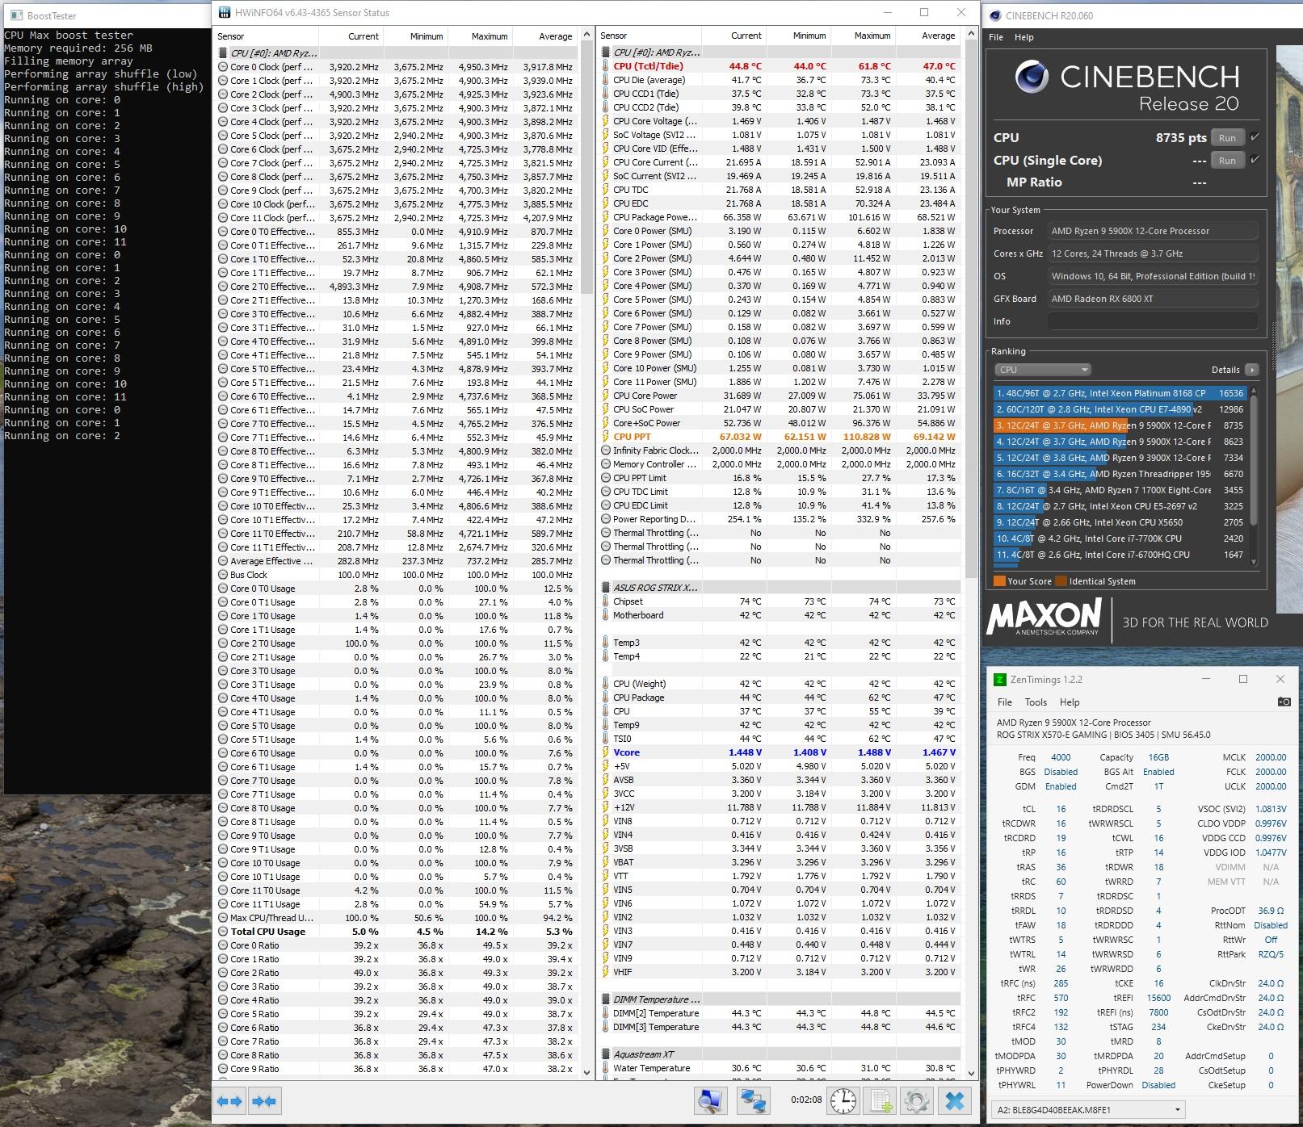Open File menu in Cinebench
Screen dimensions: 1303x1127
pos(996,37)
